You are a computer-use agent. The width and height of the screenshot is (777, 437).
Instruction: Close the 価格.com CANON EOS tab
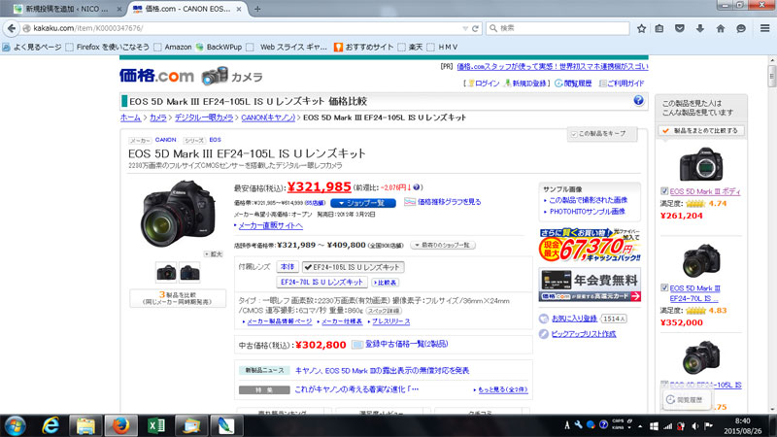point(239,9)
